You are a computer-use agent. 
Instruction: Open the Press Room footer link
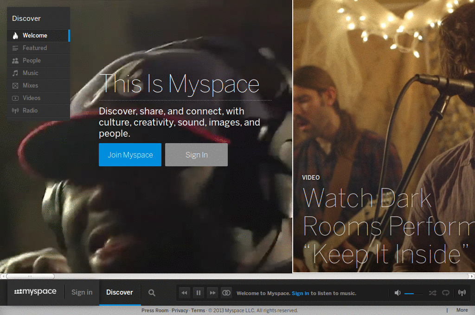tap(155, 310)
